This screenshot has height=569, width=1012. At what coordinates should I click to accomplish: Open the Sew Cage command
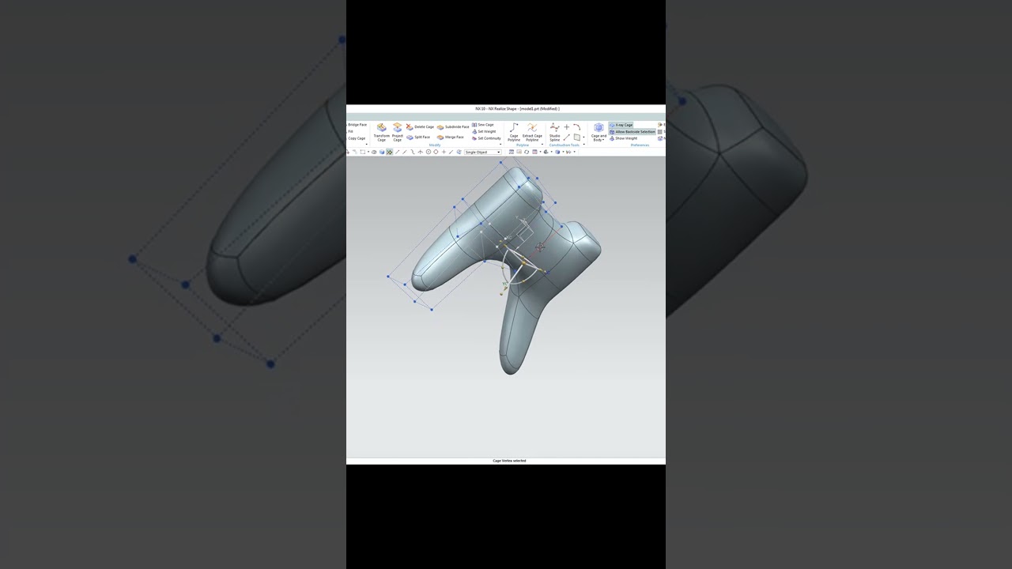[x=482, y=125]
